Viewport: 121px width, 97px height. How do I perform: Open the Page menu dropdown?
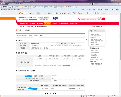pos(100,9)
